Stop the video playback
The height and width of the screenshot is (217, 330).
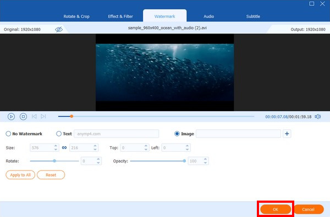click(x=23, y=116)
